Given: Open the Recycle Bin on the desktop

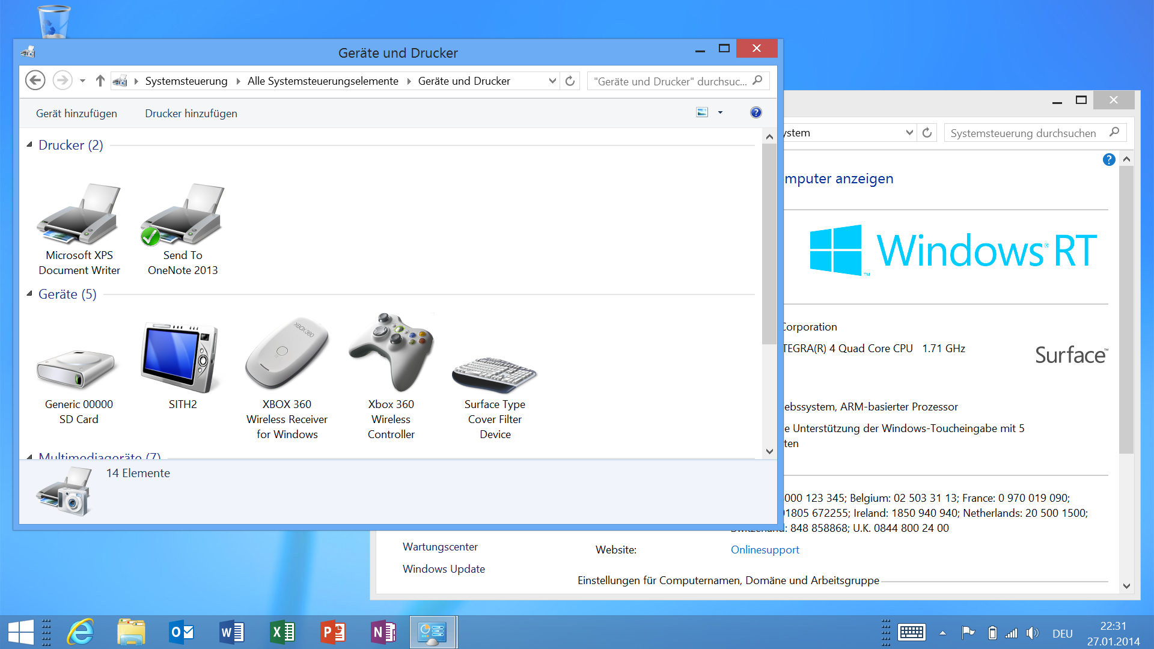Looking at the screenshot, I should (54, 22).
